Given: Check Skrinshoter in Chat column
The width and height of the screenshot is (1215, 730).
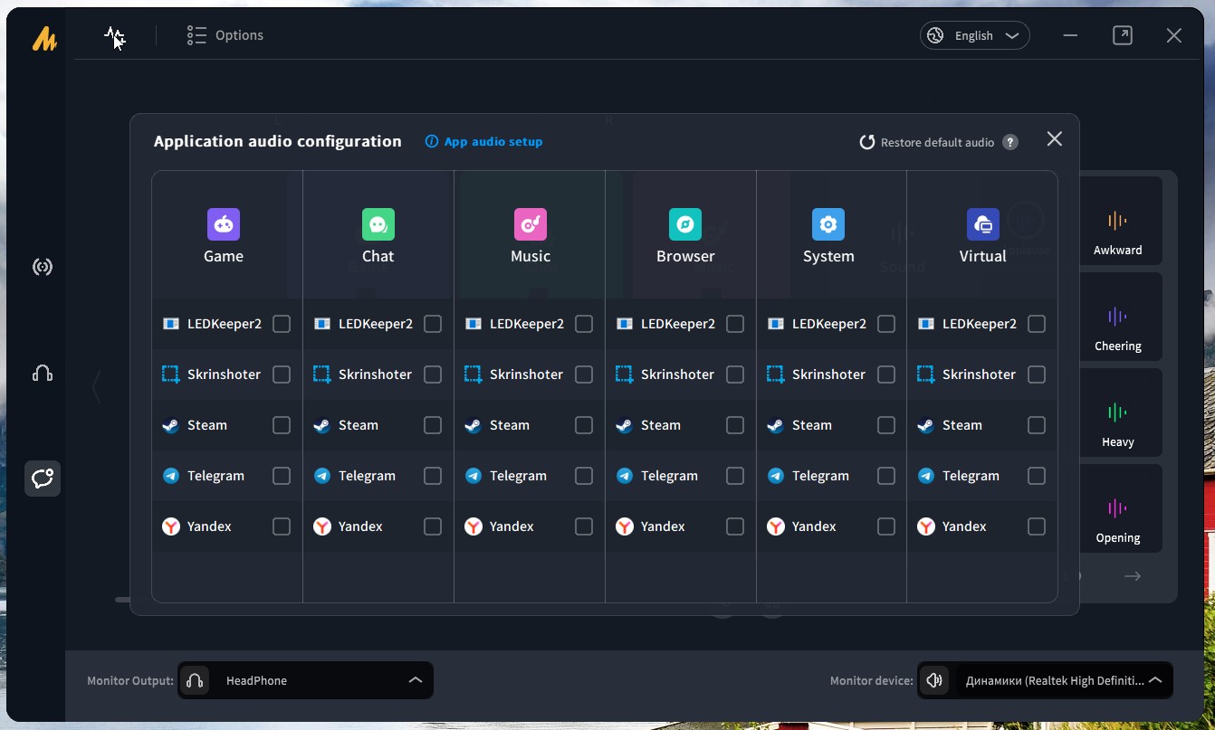Looking at the screenshot, I should [x=433, y=374].
